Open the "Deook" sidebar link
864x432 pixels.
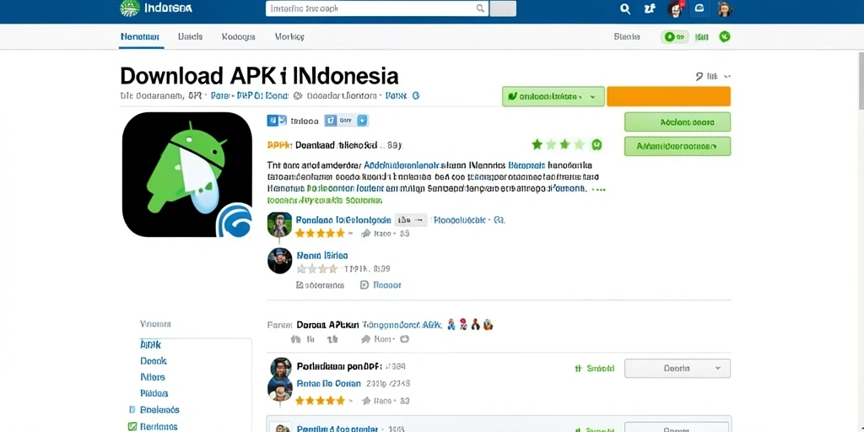tap(154, 361)
